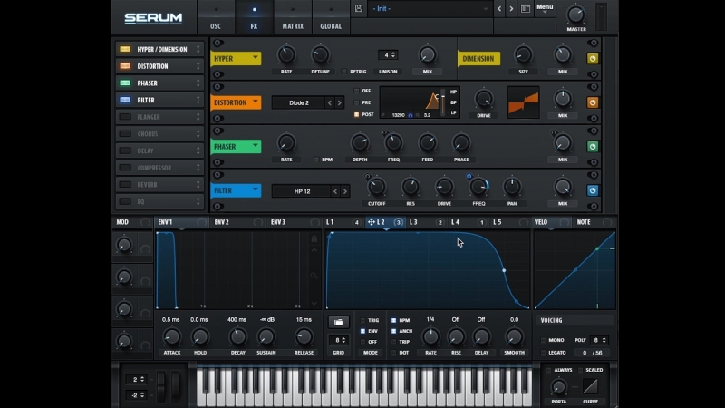Open the preset browser list icon
Screen dimensions: 725x408
click(526, 9)
